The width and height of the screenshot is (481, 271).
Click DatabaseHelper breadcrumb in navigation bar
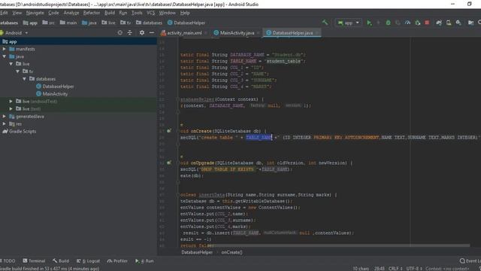click(186, 23)
